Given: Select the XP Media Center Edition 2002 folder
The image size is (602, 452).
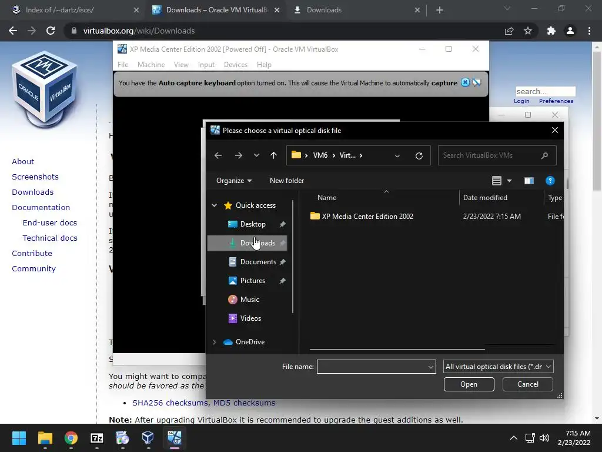Looking at the screenshot, I should click(367, 217).
